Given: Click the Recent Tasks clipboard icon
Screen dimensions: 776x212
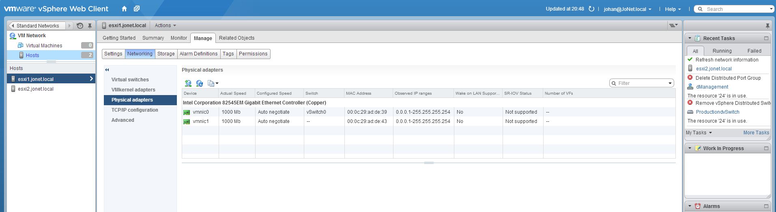Looking at the screenshot, I should 697,38.
